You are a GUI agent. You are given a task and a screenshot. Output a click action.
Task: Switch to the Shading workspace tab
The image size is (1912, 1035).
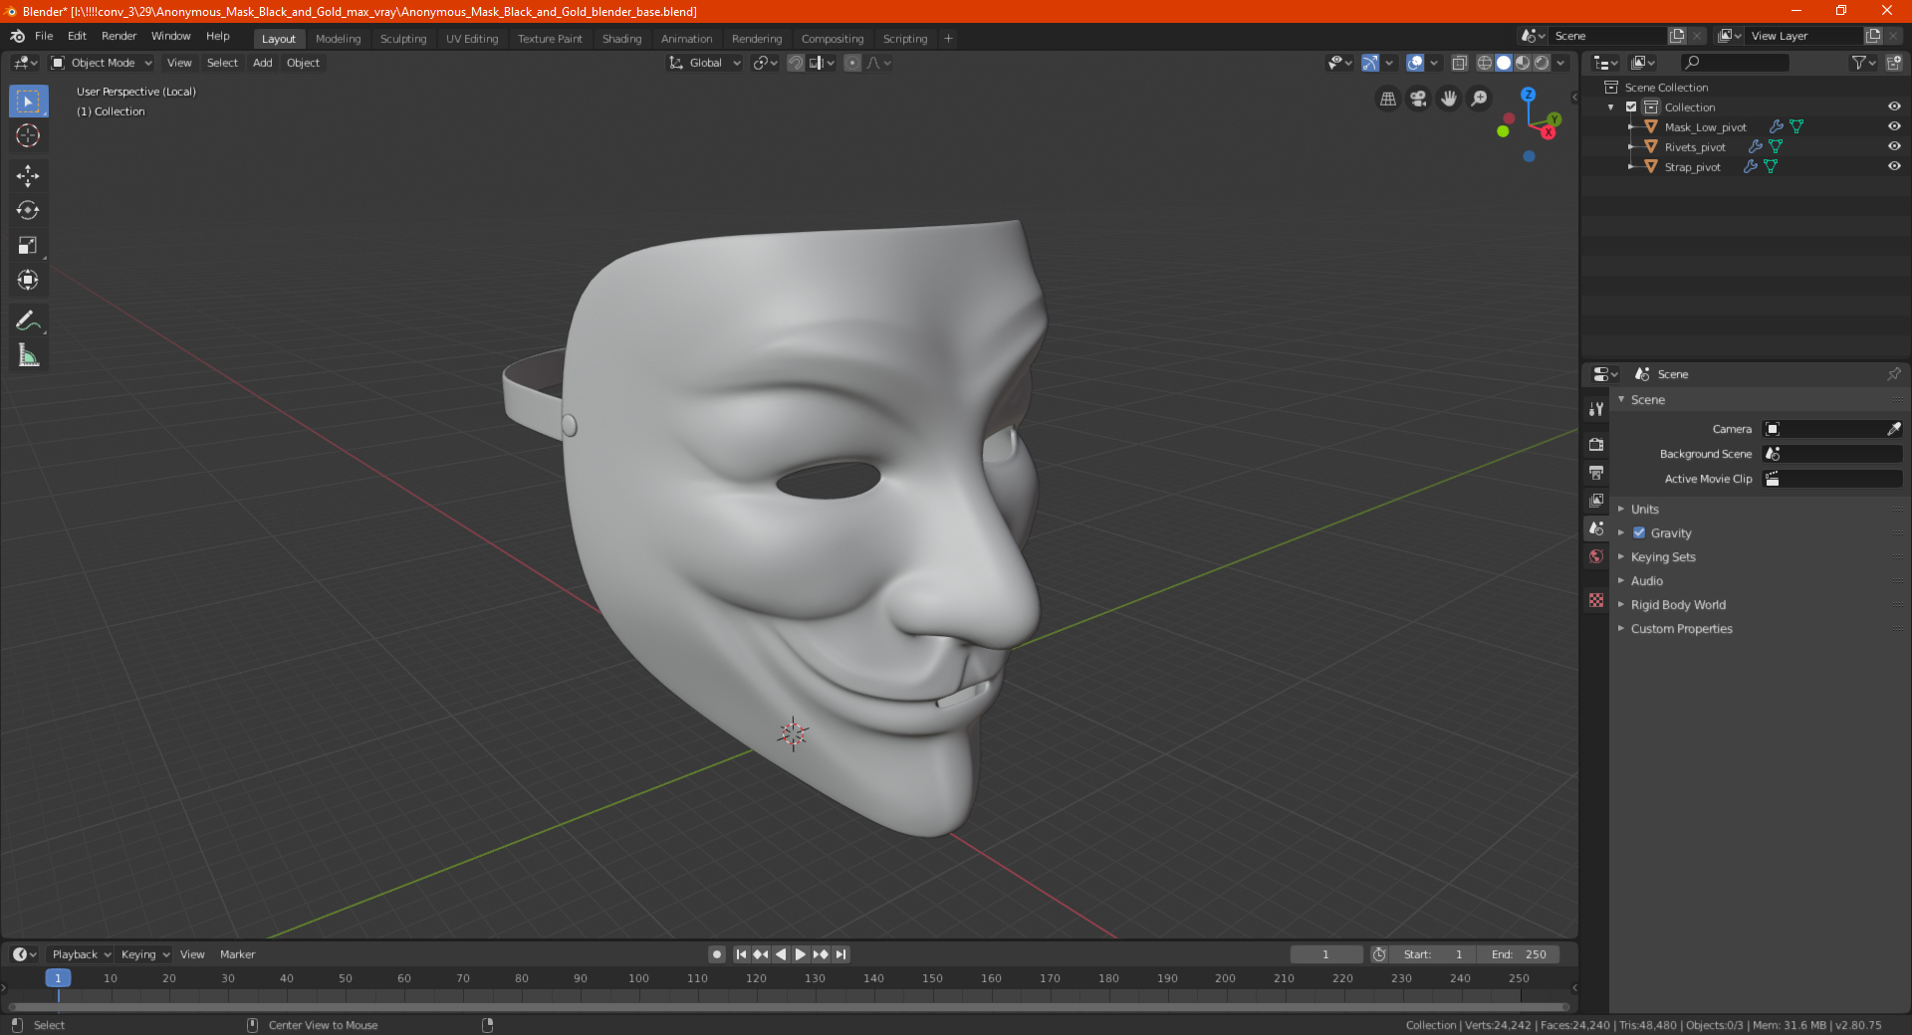coord(621,39)
